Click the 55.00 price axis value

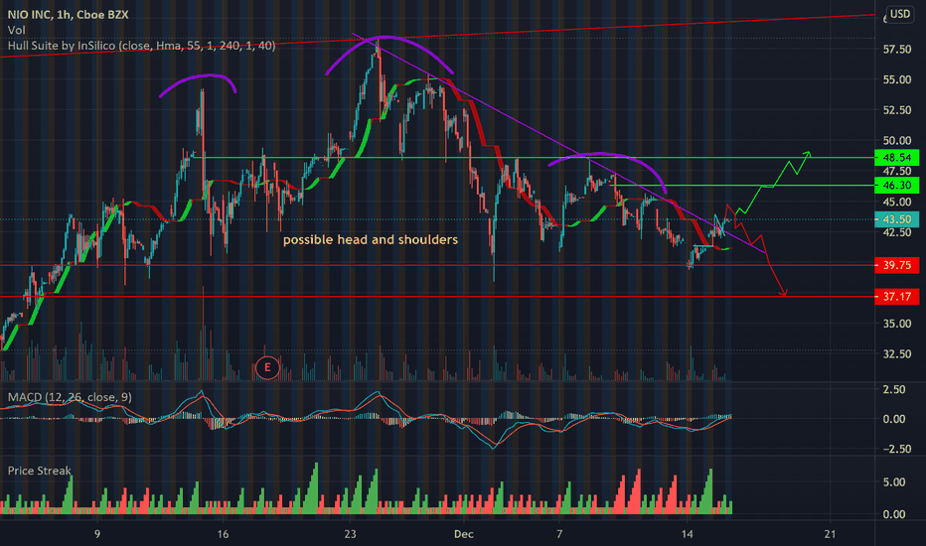tap(896, 79)
